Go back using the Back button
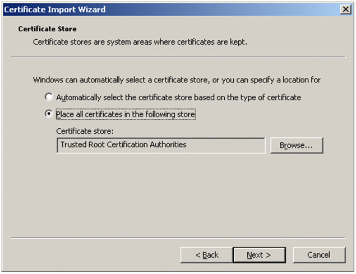Viewport: 356px width, 274px height. [206, 255]
